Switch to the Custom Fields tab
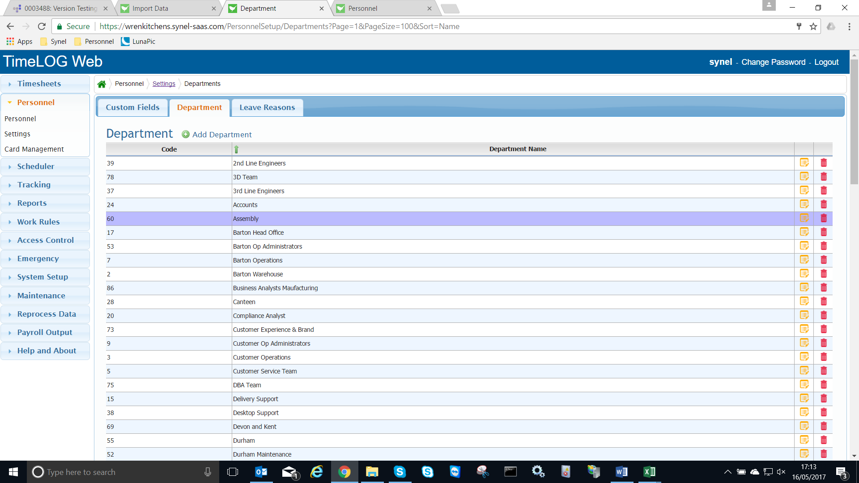This screenshot has width=859, height=483. [132, 107]
